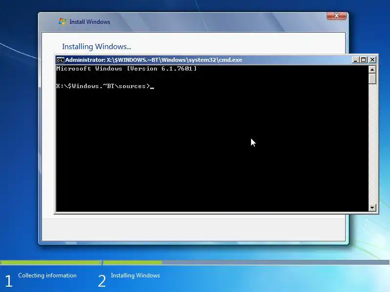Click the Windows flag icon in Install Windows title
The height and width of the screenshot is (292, 390).
click(62, 21)
